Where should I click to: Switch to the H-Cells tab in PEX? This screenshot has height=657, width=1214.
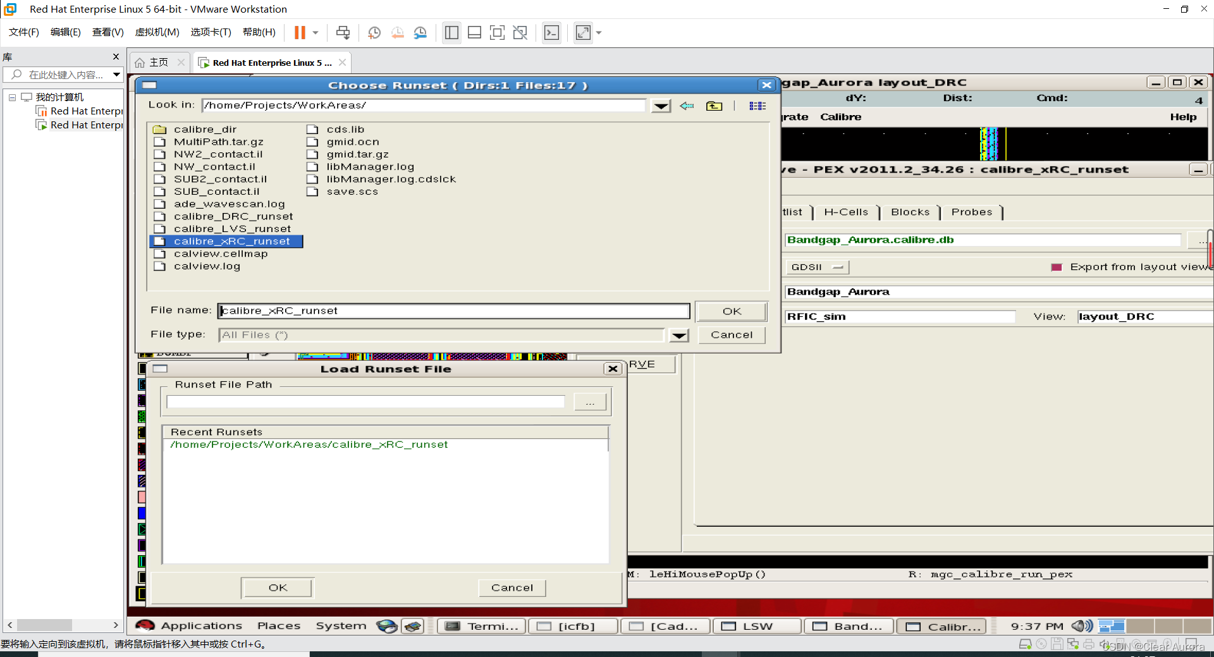(x=846, y=212)
